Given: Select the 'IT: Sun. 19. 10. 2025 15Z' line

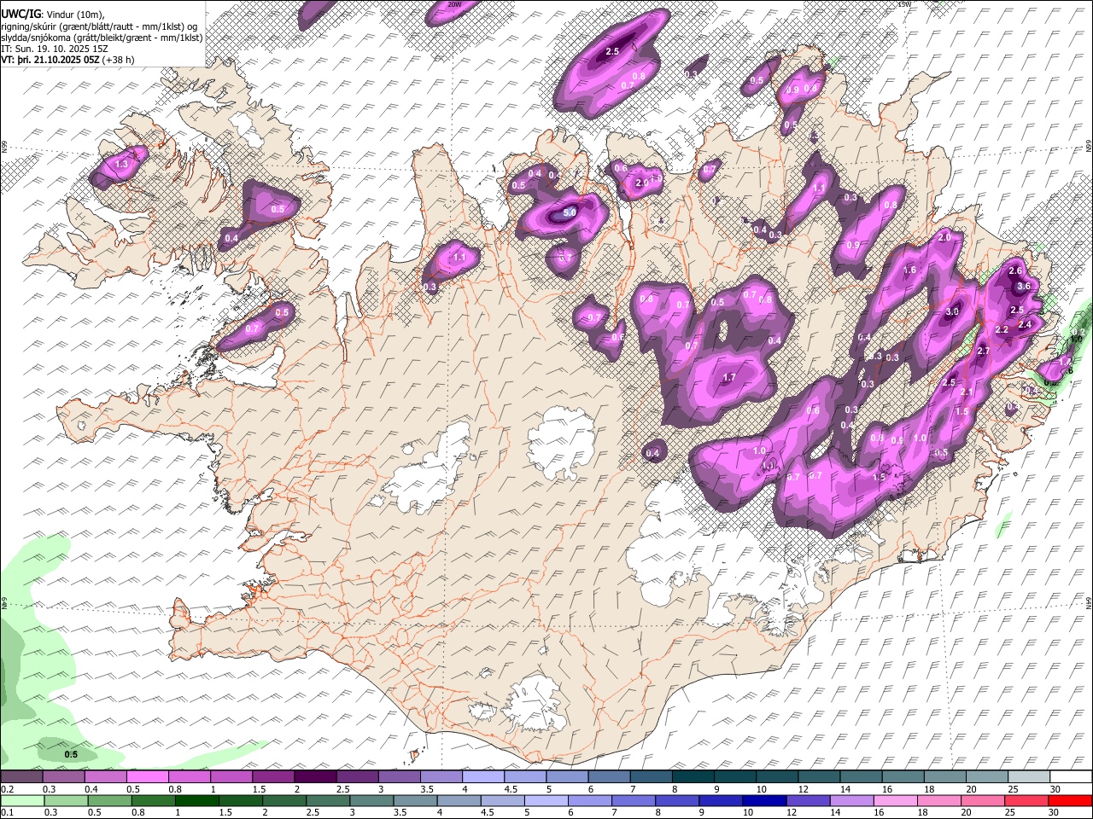Looking at the screenshot, I should click(x=55, y=49).
